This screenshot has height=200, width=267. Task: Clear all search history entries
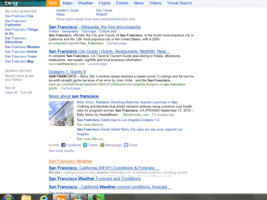click(11, 92)
